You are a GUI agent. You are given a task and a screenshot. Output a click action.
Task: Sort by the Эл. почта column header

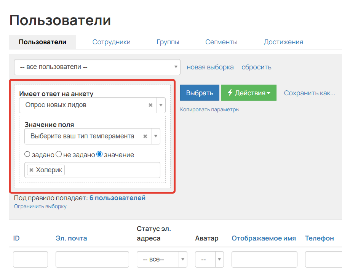click(71, 238)
